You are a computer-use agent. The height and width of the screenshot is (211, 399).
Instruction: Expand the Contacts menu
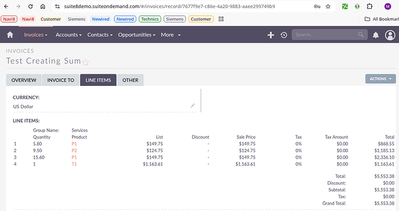[99, 35]
